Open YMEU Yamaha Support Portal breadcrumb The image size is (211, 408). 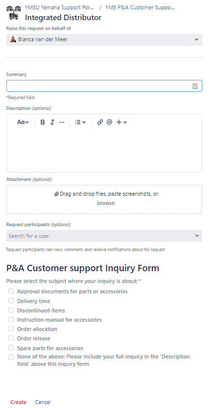coord(60,7)
